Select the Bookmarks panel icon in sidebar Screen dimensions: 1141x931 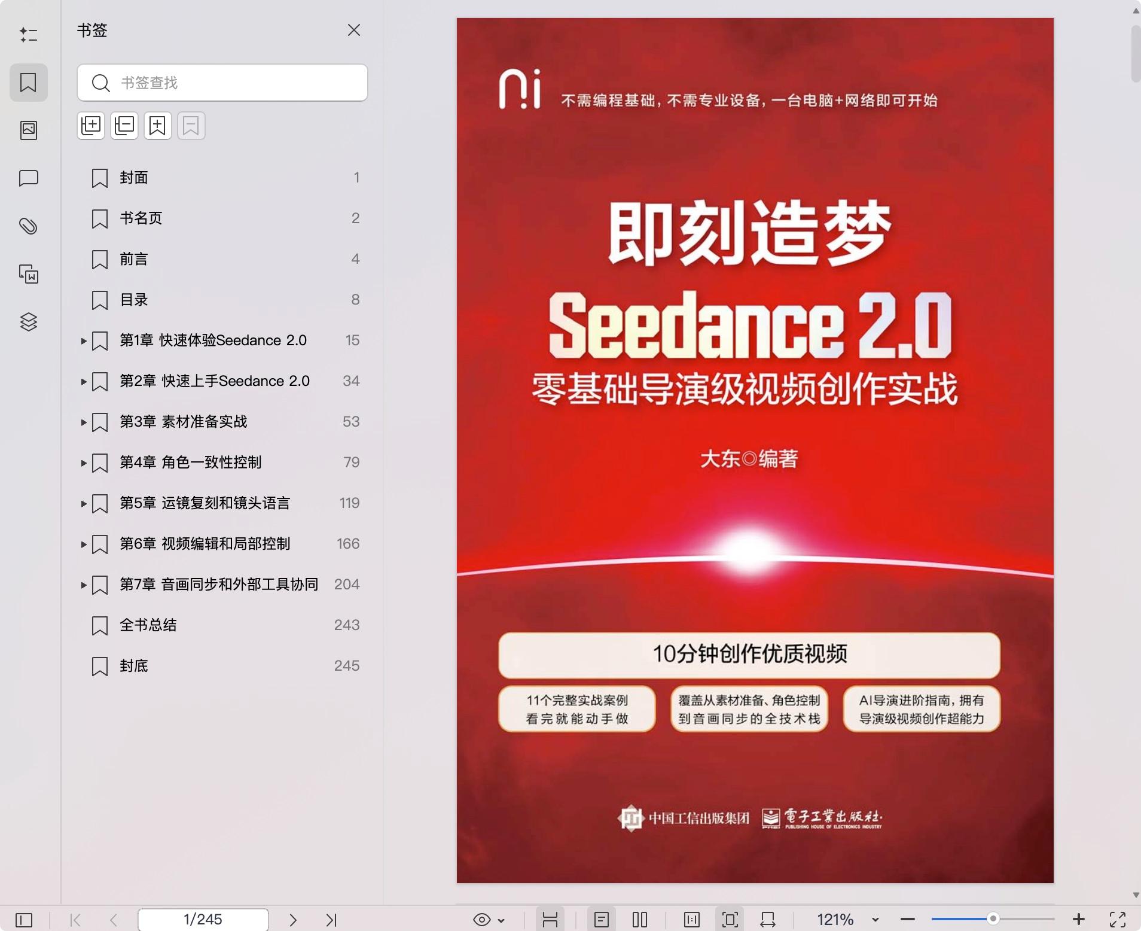[28, 82]
